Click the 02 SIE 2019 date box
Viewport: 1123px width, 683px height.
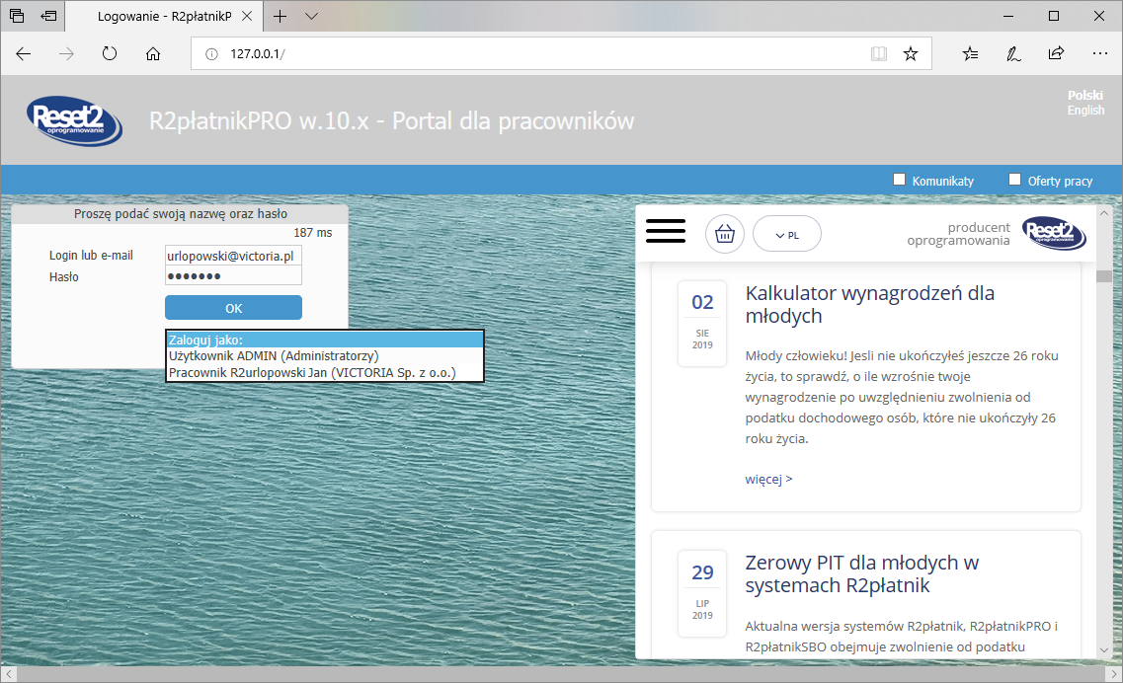pyautogui.click(x=702, y=324)
